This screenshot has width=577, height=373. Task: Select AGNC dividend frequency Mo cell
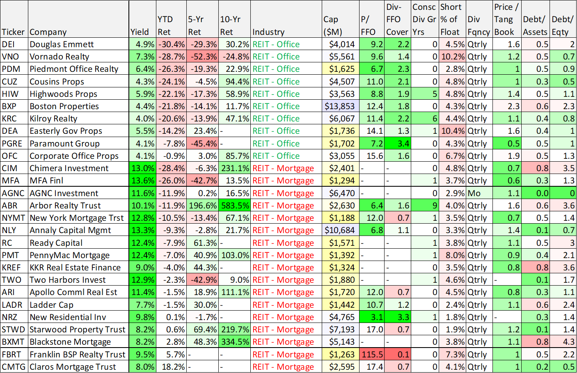(x=479, y=193)
